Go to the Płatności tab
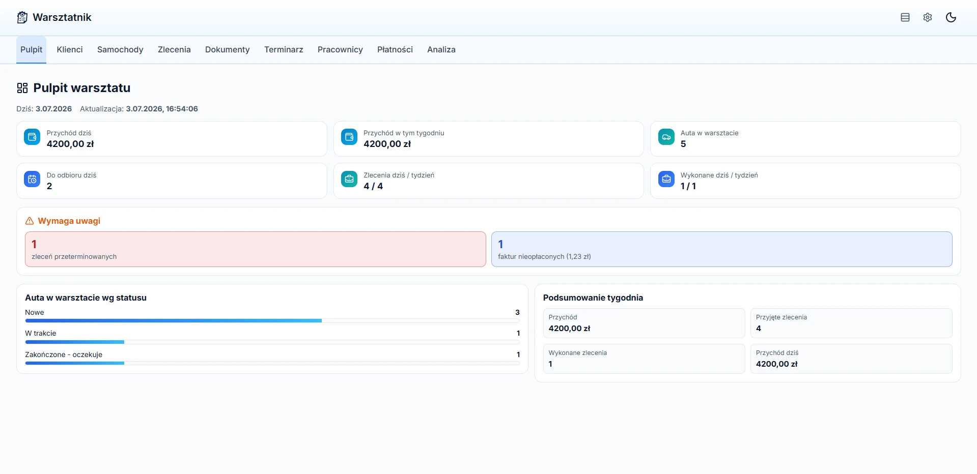Image resolution: width=977 pixels, height=474 pixels. 395,50
